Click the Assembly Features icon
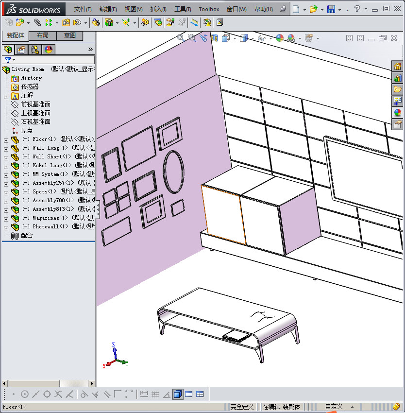This screenshot has height=413, width=405. tap(109, 23)
